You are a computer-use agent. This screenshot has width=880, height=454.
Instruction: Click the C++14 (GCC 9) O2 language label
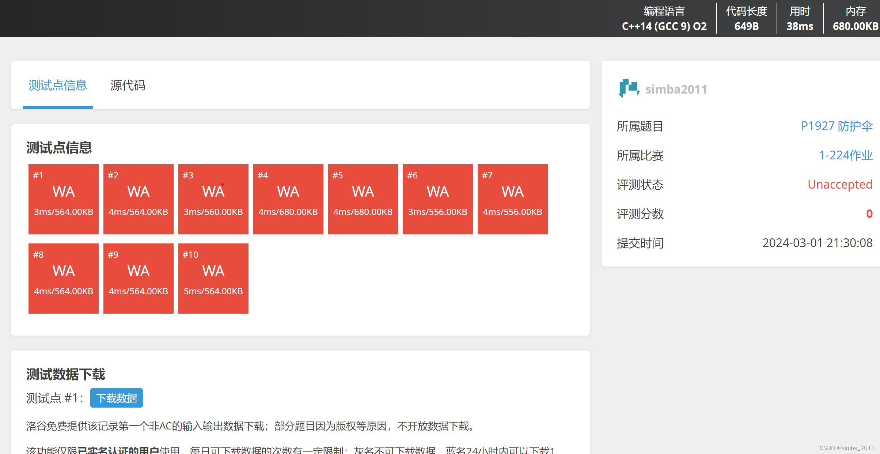pyautogui.click(x=664, y=26)
